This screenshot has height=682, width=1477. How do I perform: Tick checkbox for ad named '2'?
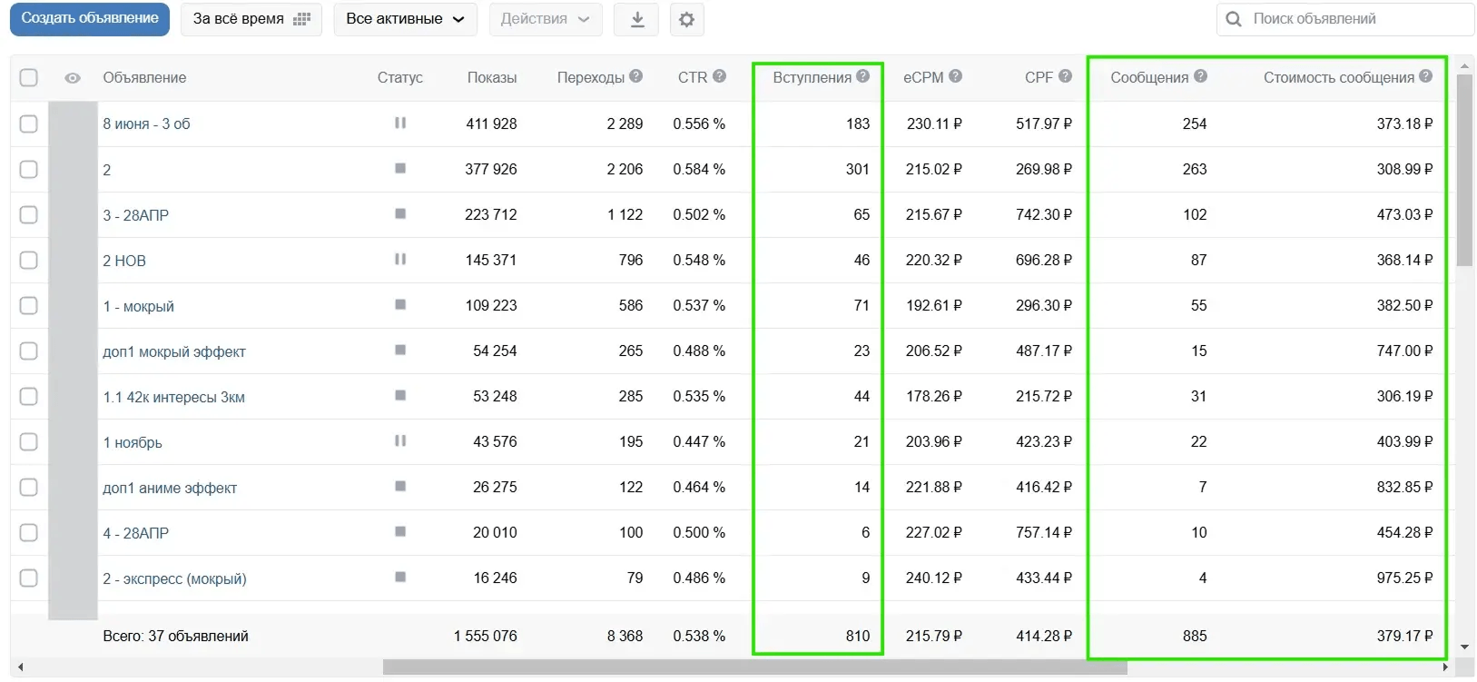(29, 169)
